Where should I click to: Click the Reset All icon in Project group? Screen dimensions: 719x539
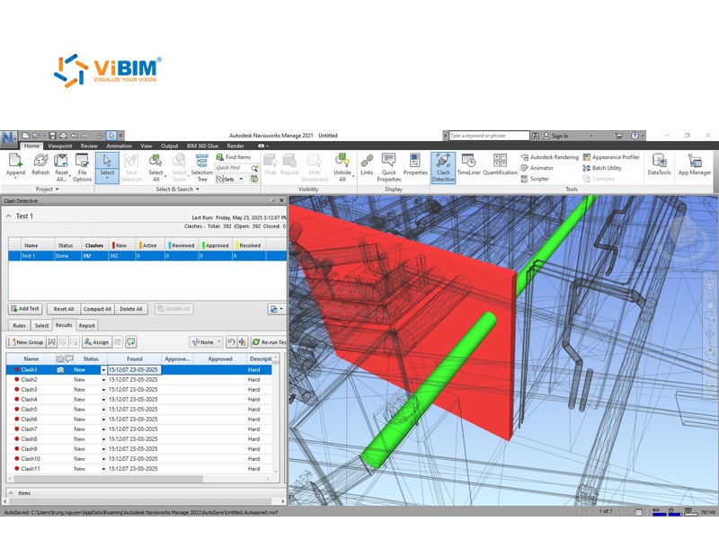tap(61, 168)
